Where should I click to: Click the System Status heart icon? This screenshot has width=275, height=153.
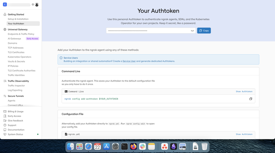point(5,134)
